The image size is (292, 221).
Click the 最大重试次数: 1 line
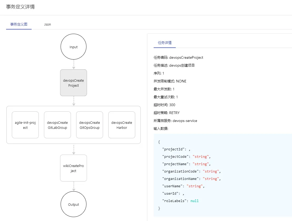point(166,97)
